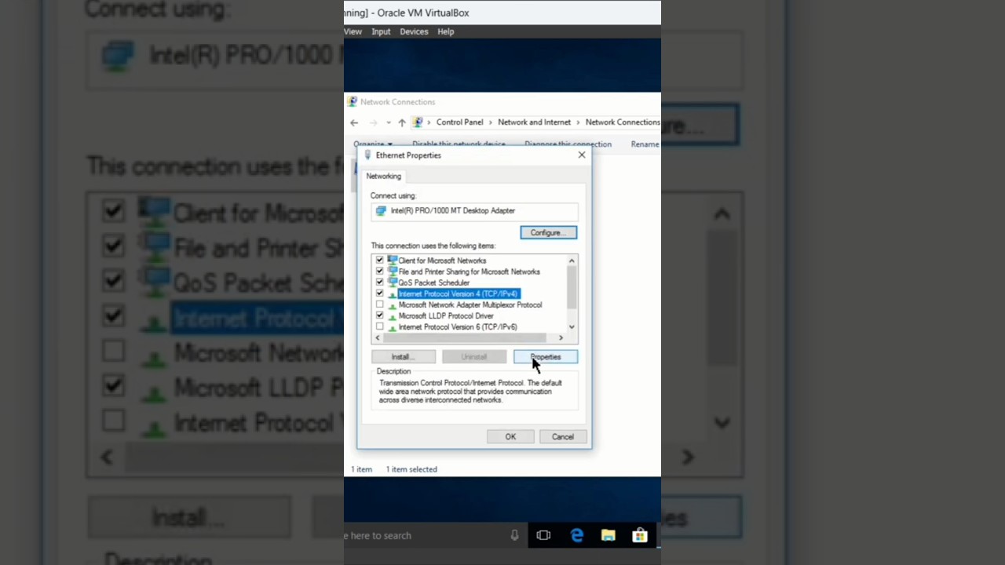The width and height of the screenshot is (1005, 565).
Task: Enable Internet Protocol Version 6 checkbox
Action: (x=380, y=326)
